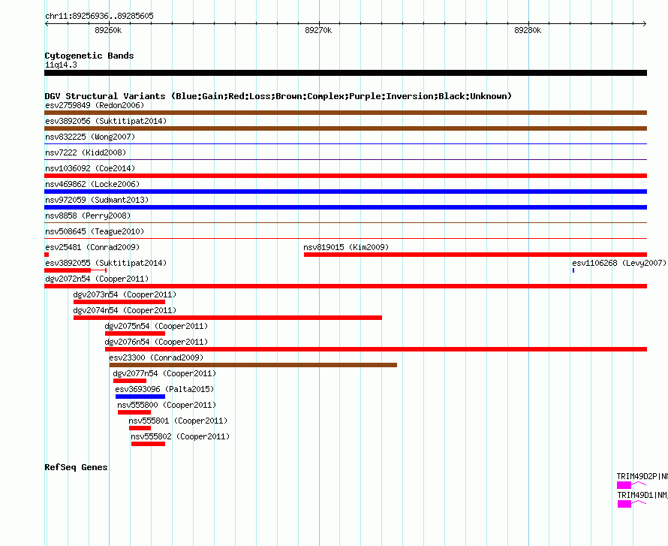Click the chr11:89256936..89285605 coordinate text
The width and height of the screenshot is (668, 546).
tap(99, 17)
